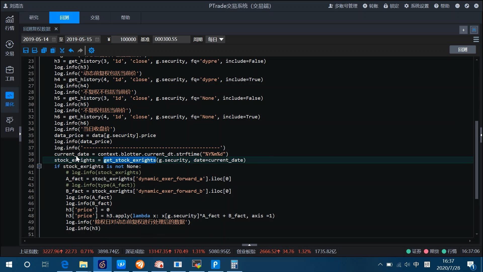Click highlighted get_stock_exrights in line 39

click(x=130, y=160)
